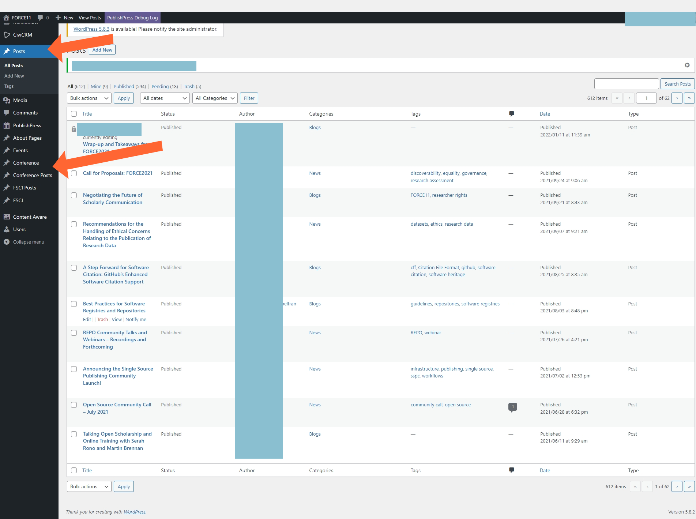Open the FORCE11 home icon in admin bar
This screenshot has width=696, height=519.
click(x=6, y=18)
